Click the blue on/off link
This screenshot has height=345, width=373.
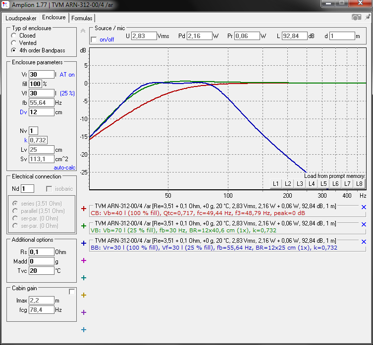[107, 40]
